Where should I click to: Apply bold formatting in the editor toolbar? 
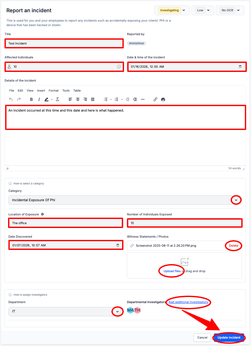coord(31,99)
